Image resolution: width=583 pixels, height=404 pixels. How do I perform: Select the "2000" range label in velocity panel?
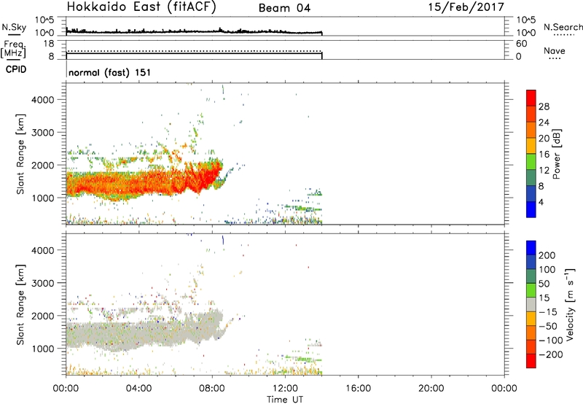pyautogui.click(x=43, y=316)
